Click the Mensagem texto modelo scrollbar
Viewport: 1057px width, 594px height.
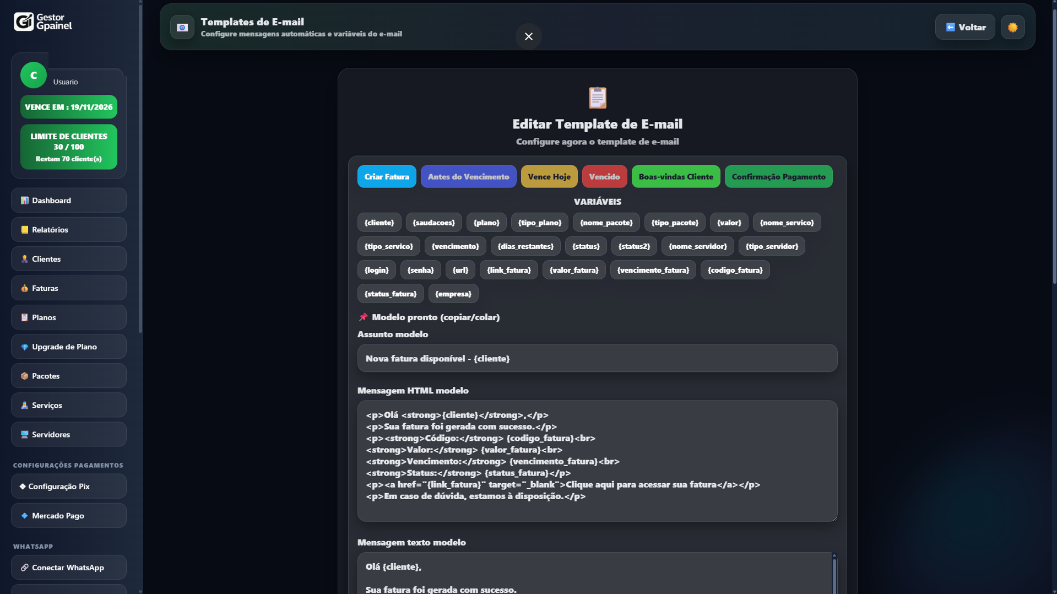point(834,573)
